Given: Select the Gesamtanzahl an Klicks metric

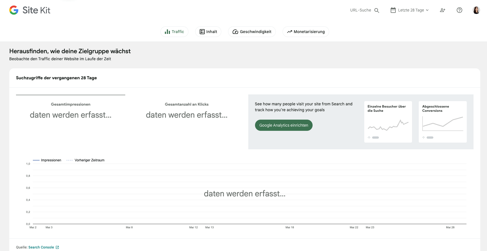Looking at the screenshot, I should coord(186,111).
